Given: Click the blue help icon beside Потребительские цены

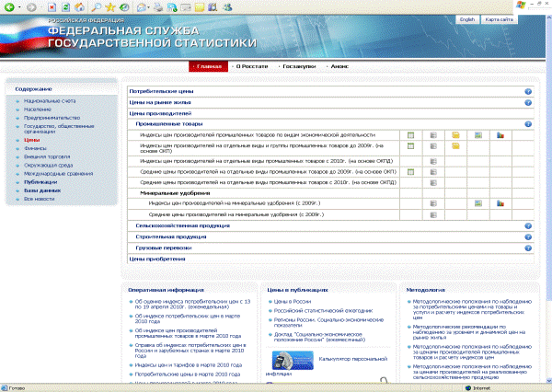Looking at the screenshot, I should tap(528, 92).
